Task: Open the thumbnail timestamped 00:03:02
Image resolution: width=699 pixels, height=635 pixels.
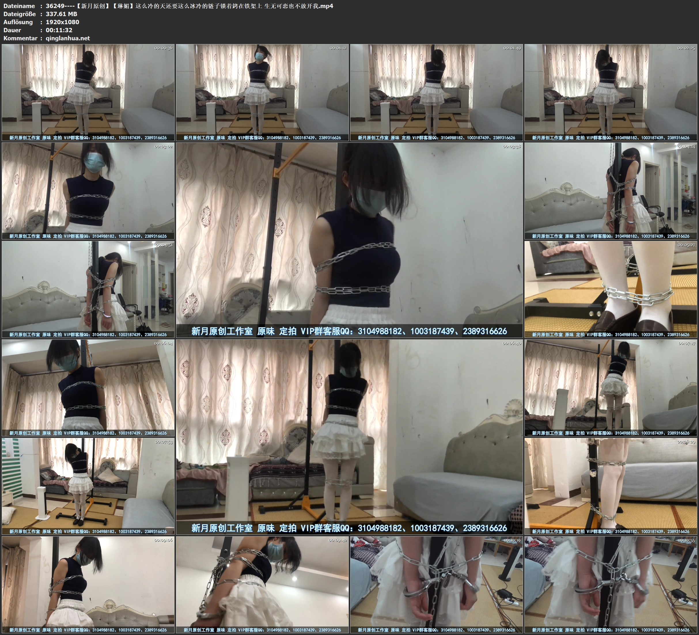Action: [88, 191]
